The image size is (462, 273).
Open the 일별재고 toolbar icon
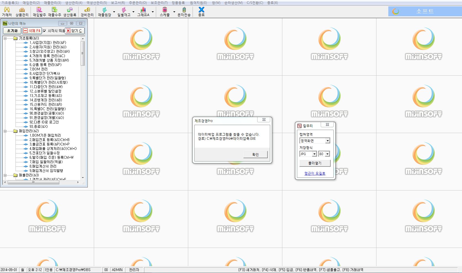pos(124,12)
